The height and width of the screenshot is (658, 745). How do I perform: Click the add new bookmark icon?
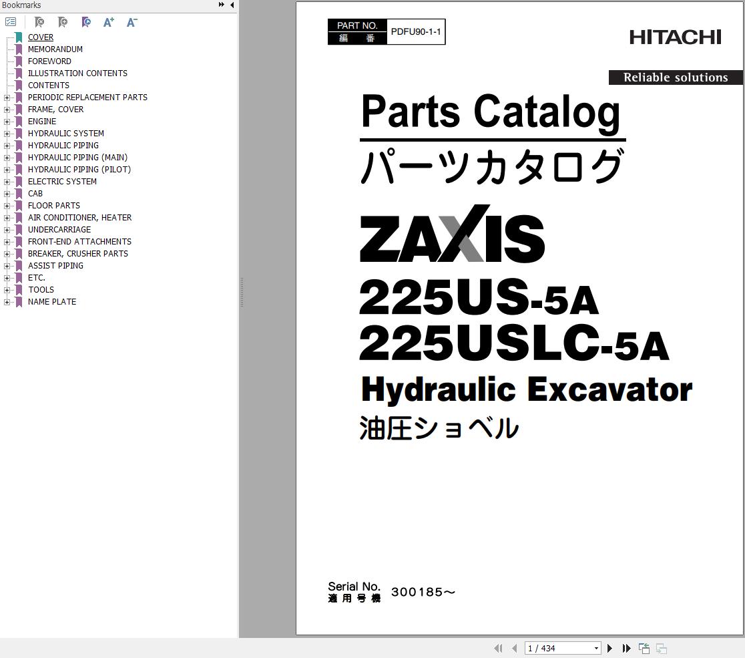click(x=62, y=22)
